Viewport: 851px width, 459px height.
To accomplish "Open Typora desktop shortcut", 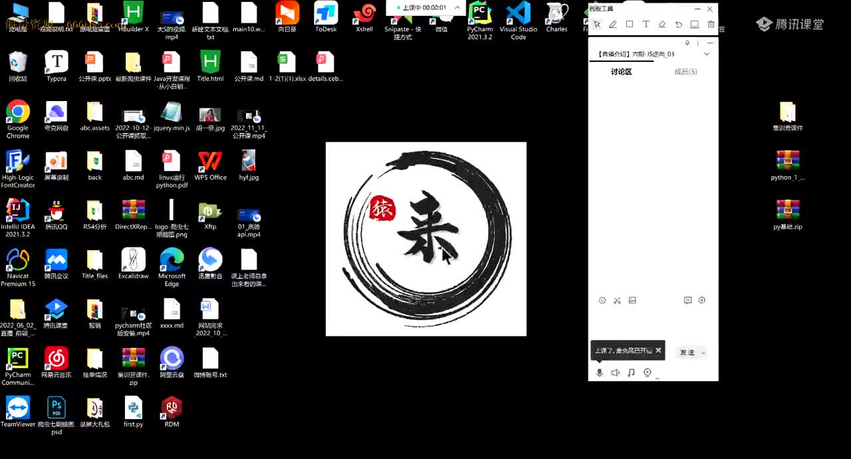I will pos(57,67).
